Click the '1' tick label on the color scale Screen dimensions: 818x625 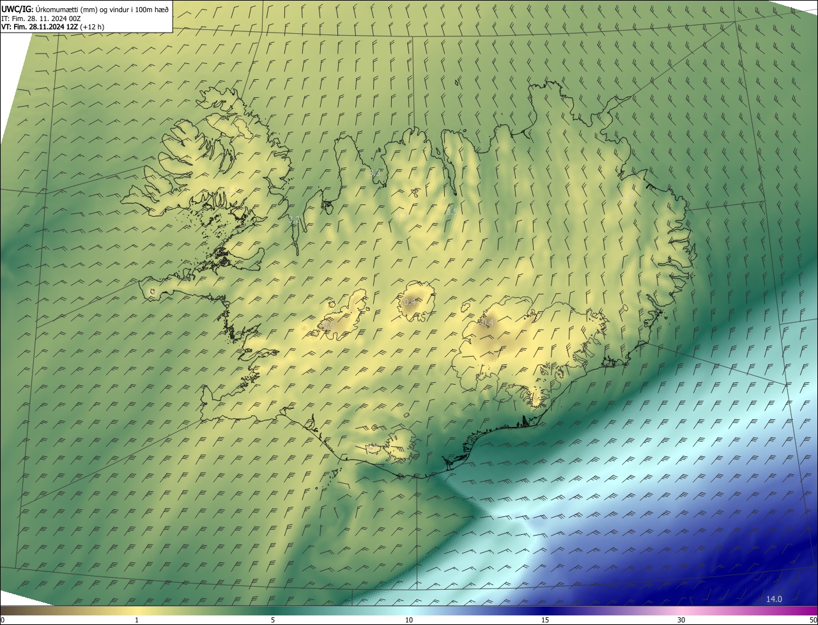click(x=136, y=620)
